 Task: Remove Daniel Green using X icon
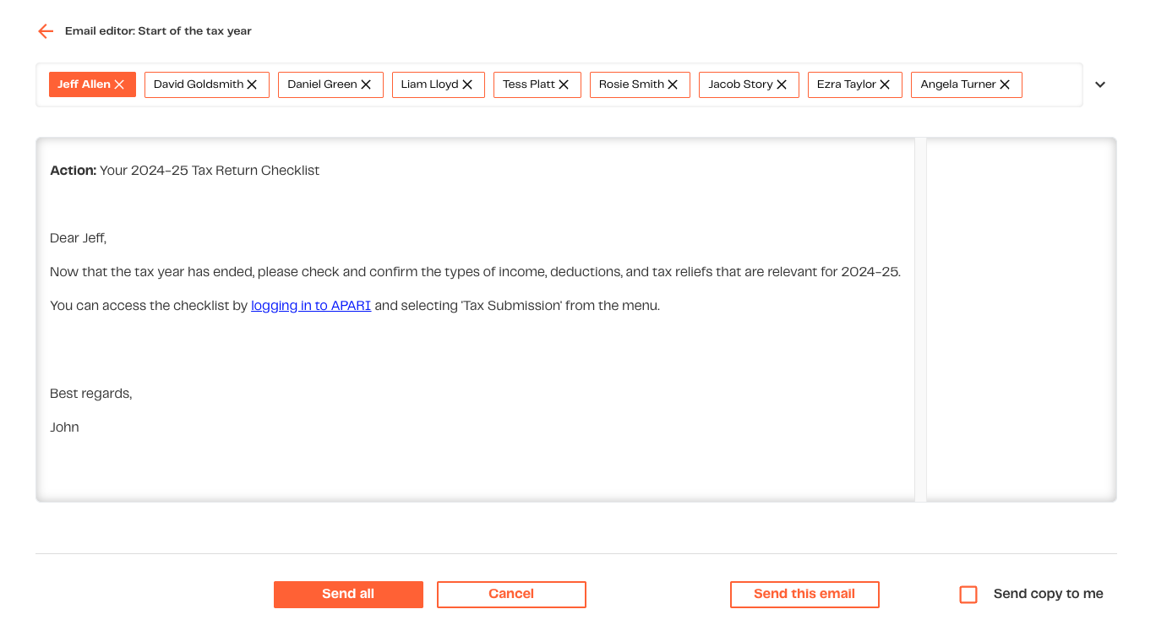coord(366,84)
